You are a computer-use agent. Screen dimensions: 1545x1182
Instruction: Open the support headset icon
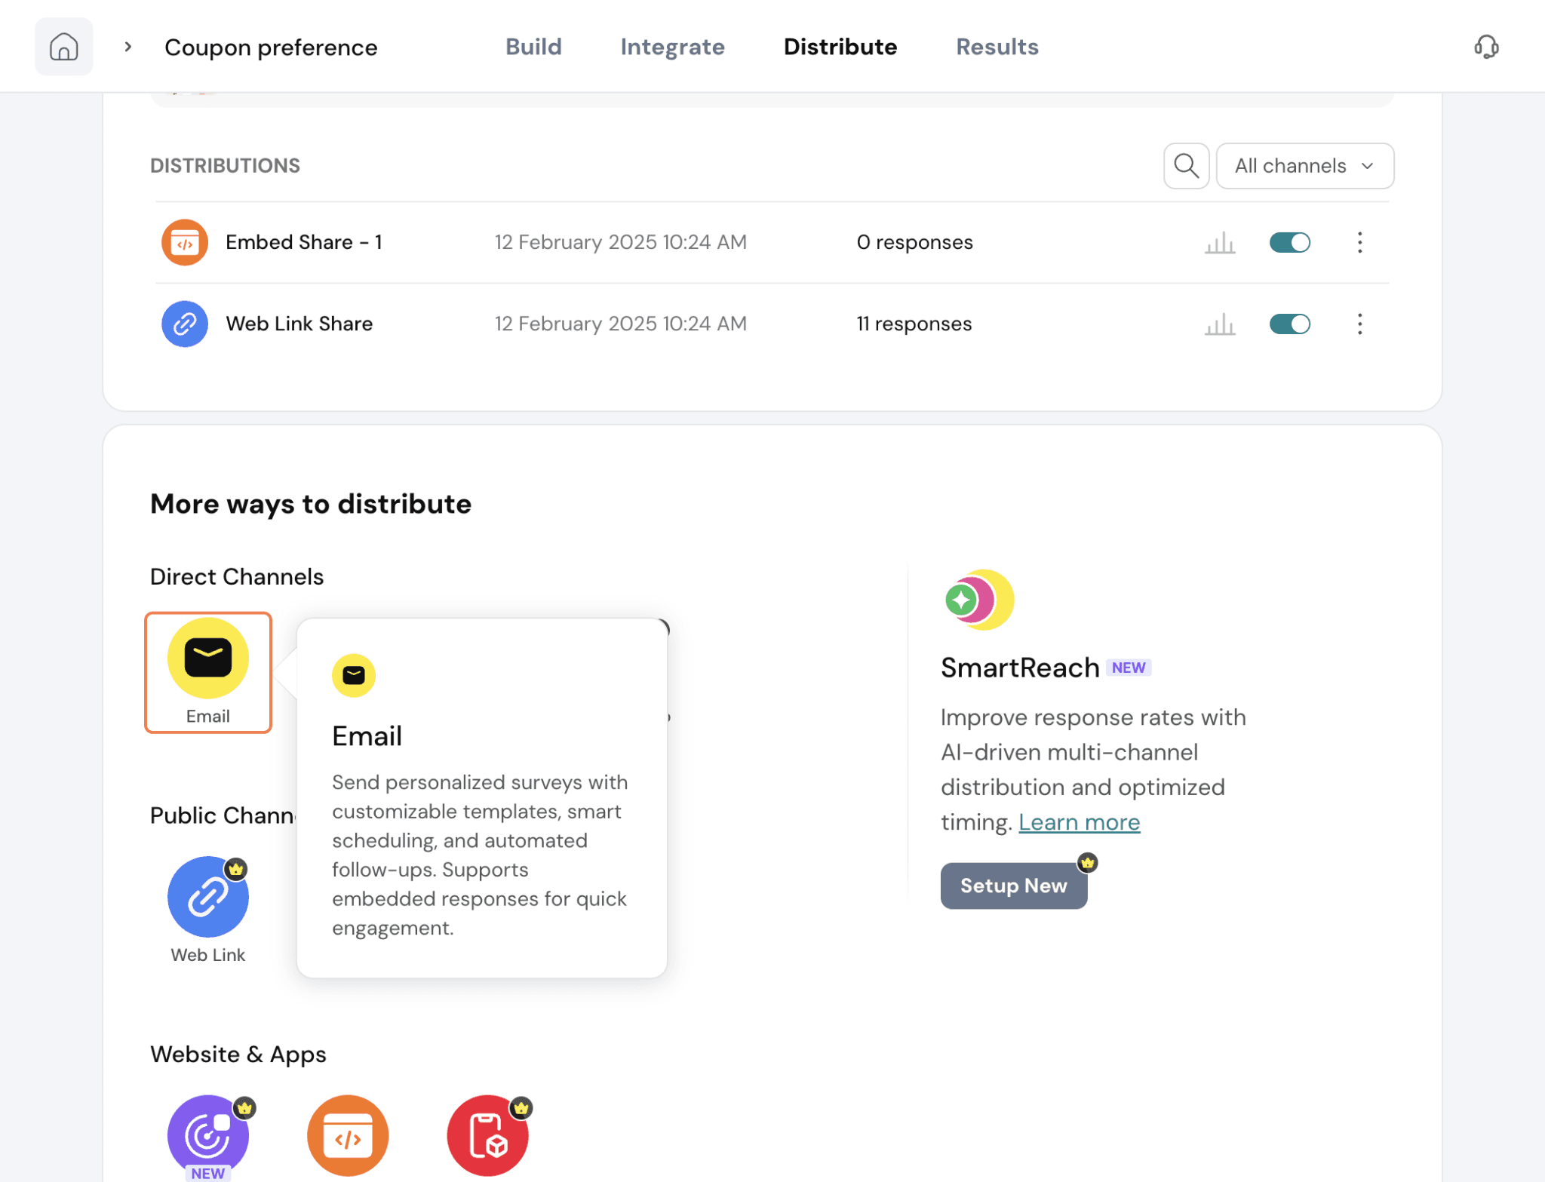(1485, 47)
